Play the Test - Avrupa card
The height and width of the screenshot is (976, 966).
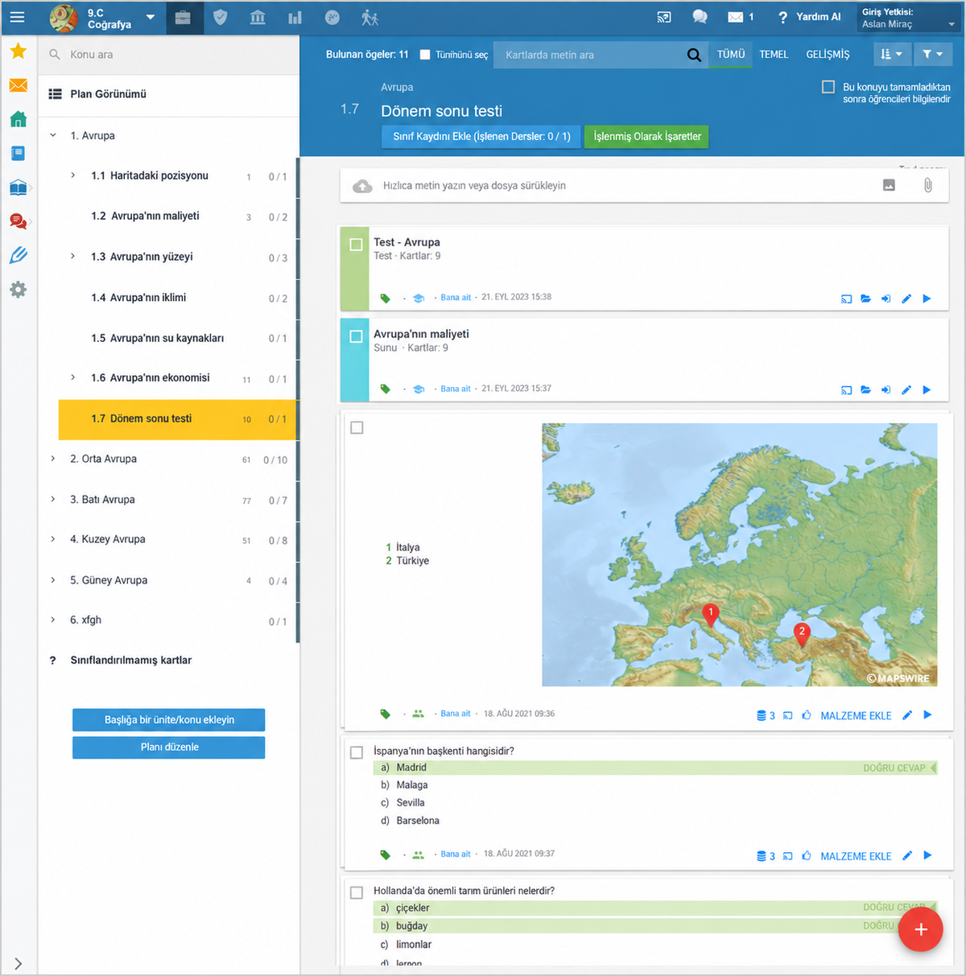(927, 299)
